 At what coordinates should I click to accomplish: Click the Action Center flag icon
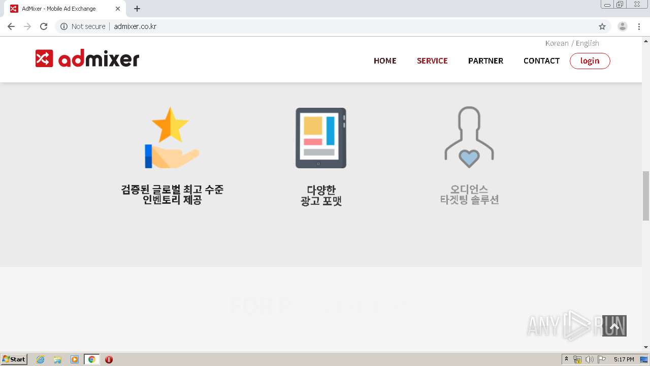(602, 359)
